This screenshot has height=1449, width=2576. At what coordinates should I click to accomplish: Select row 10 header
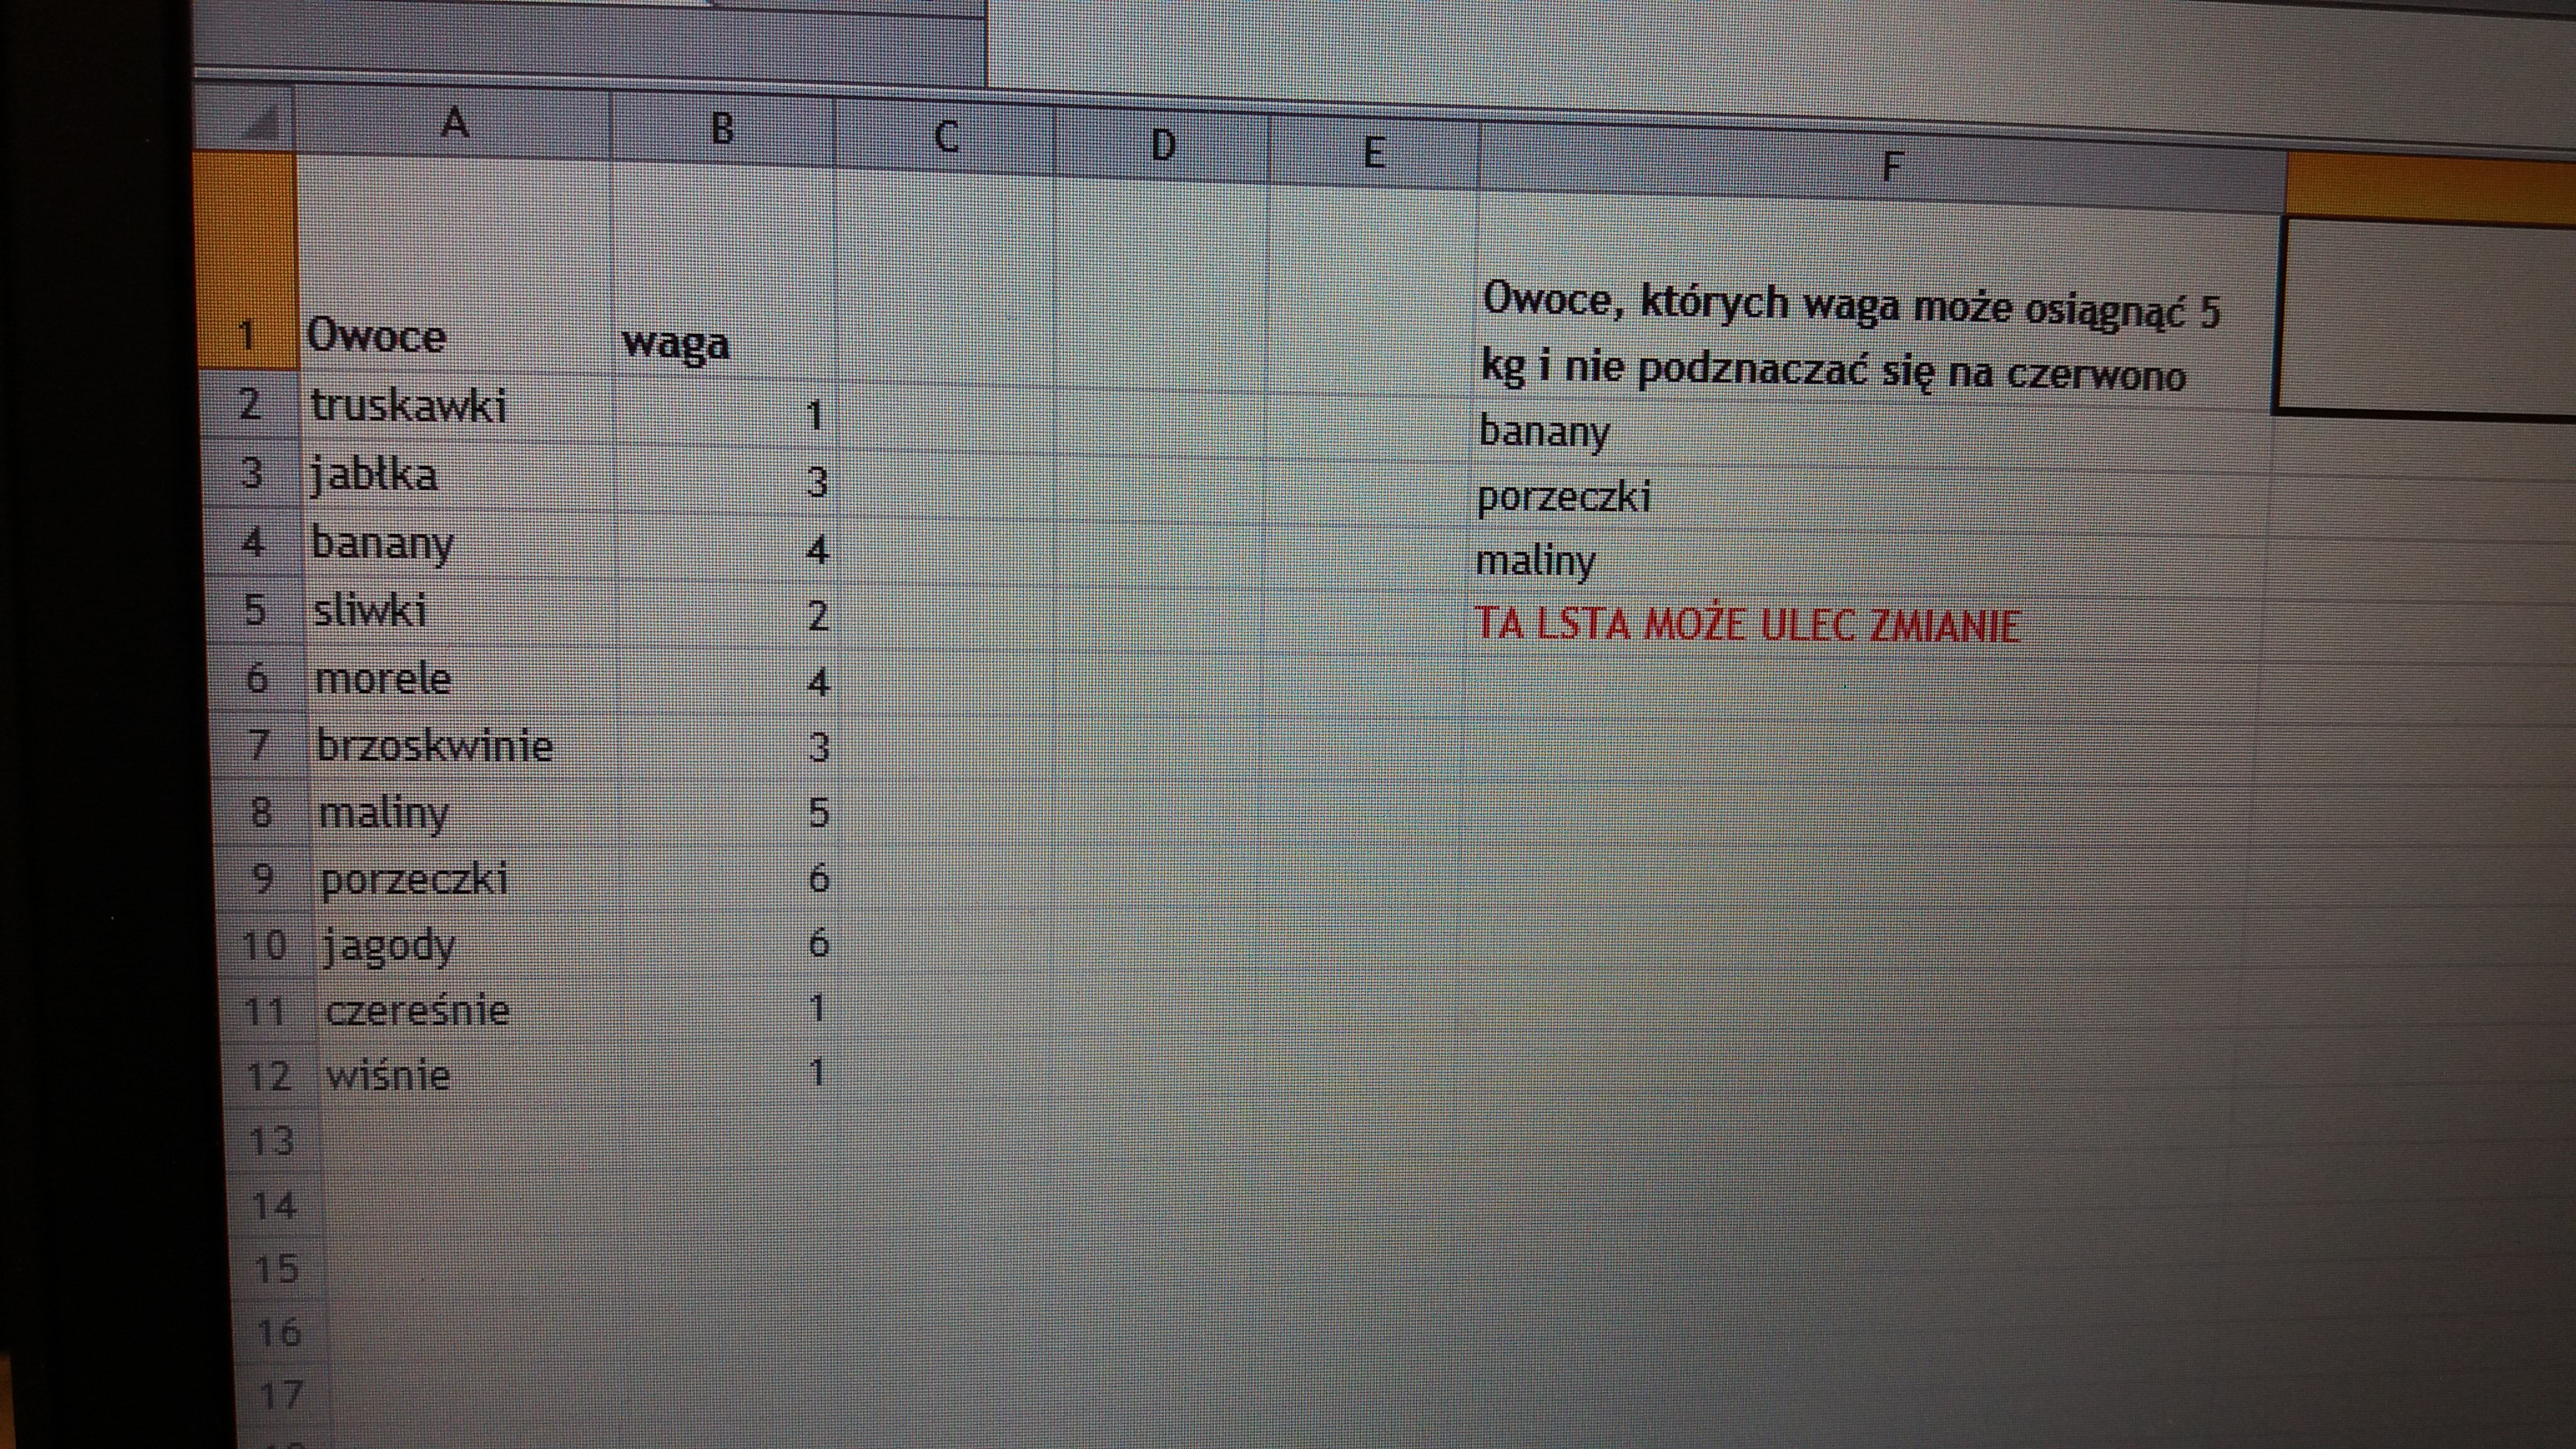click(x=265, y=945)
